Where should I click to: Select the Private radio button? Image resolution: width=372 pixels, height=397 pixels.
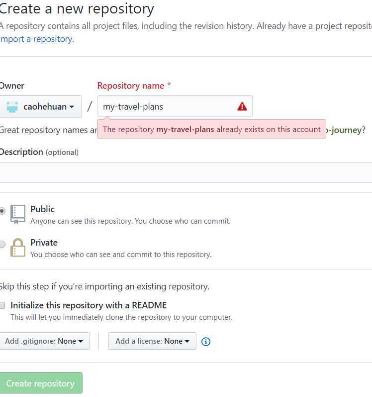[2, 244]
